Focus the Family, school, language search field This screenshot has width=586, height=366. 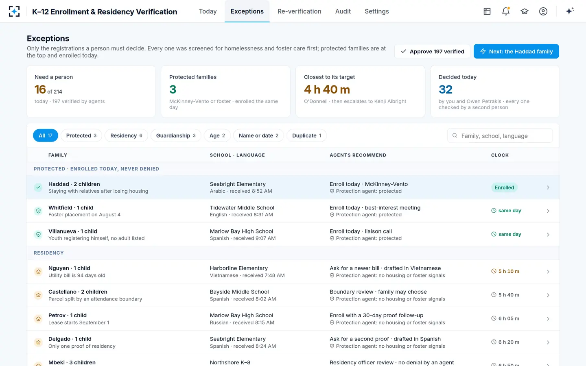pyautogui.click(x=500, y=136)
